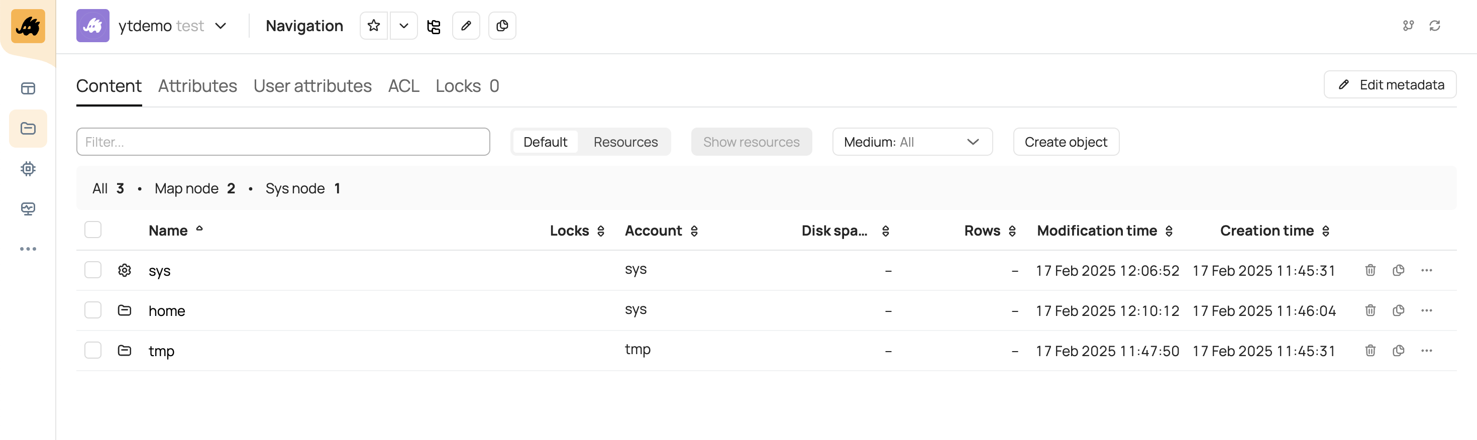Screen dimensions: 1477x440
Task: Open more actions for tmp row
Action: point(1426,351)
